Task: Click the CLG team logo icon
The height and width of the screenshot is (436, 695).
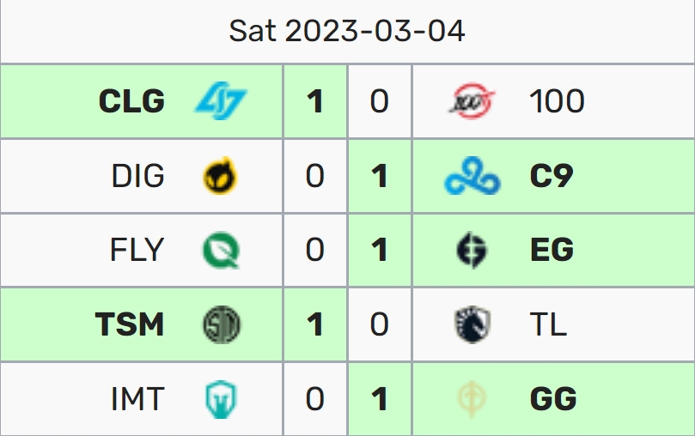Action: point(221,101)
